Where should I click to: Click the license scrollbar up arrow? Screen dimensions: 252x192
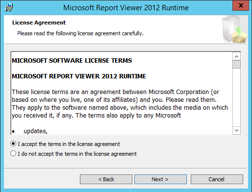[x=236, y=57]
